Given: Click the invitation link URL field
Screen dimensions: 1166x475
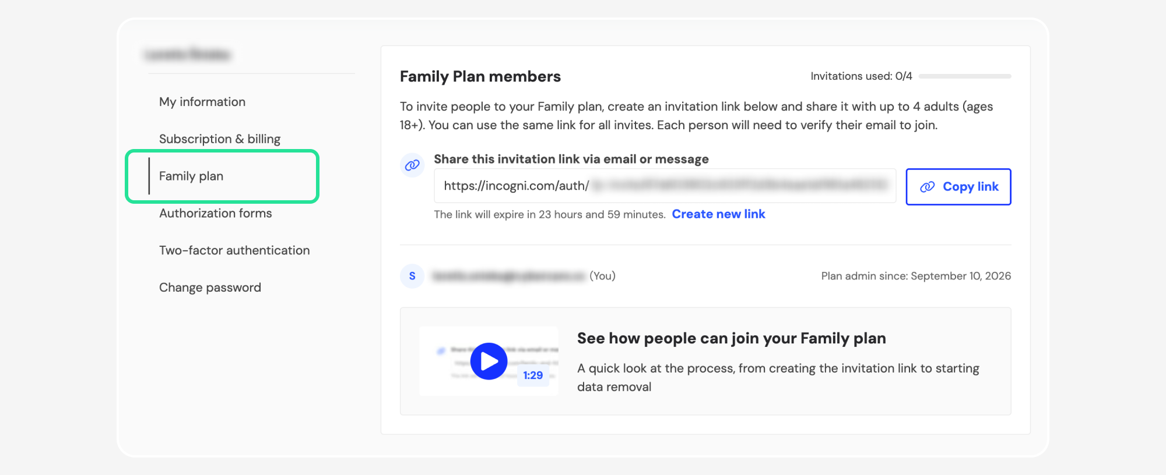Looking at the screenshot, I should pyautogui.click(x=665, y=186).
